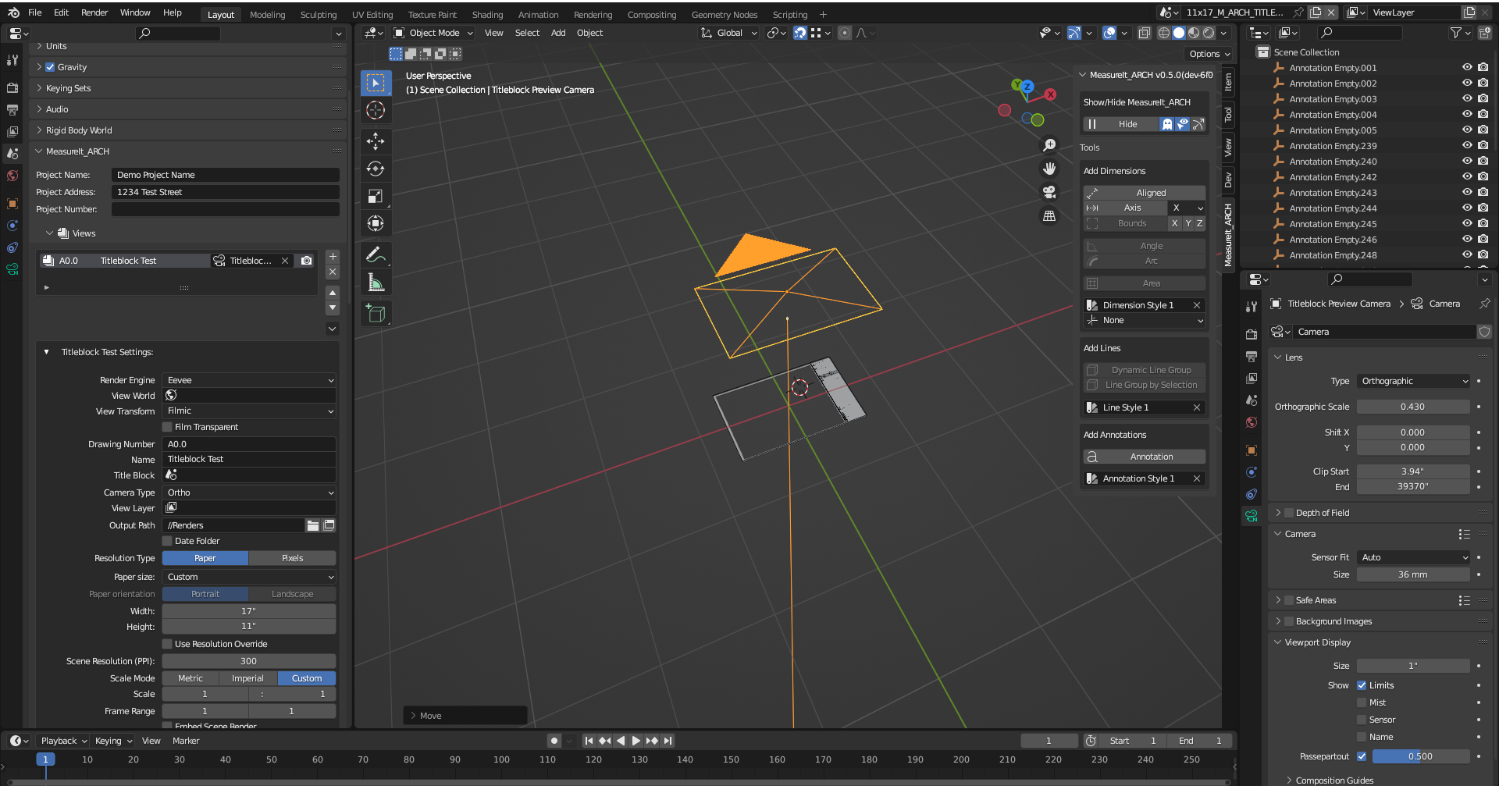
Task: Click the Project Number input field
Action: coord(226,209)
